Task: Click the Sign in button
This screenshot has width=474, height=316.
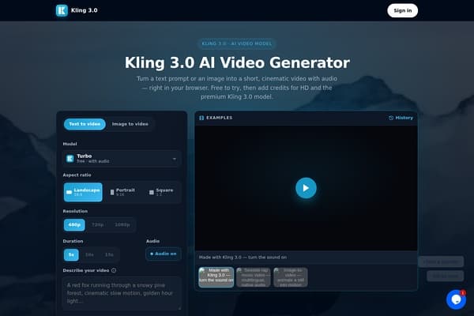Action: (x=402, y=10)
